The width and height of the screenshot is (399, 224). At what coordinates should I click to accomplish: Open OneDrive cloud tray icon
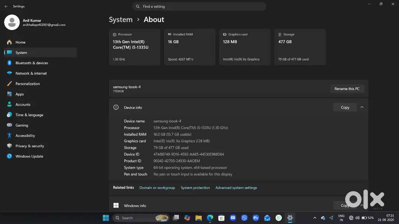pos(323,218)
